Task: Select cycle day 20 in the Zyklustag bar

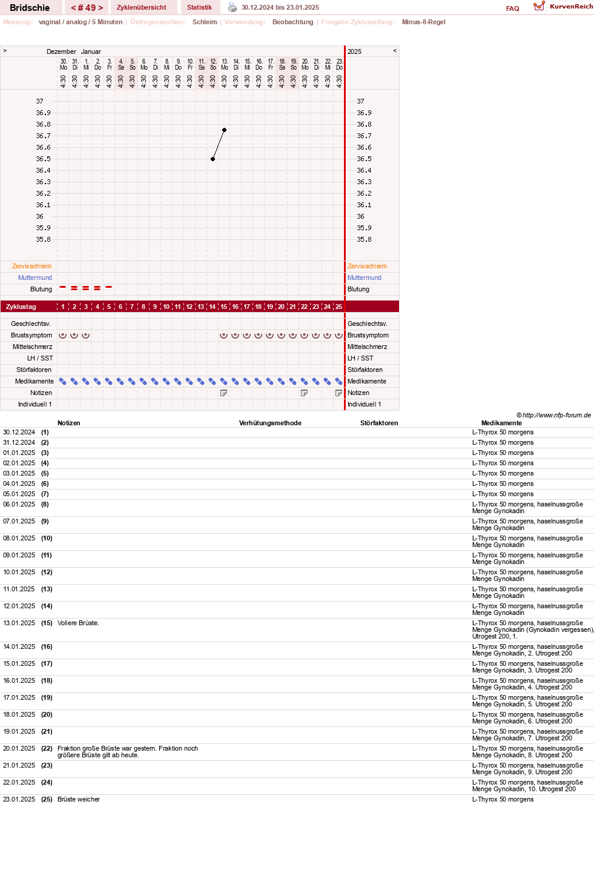Action: coord(281,307)
